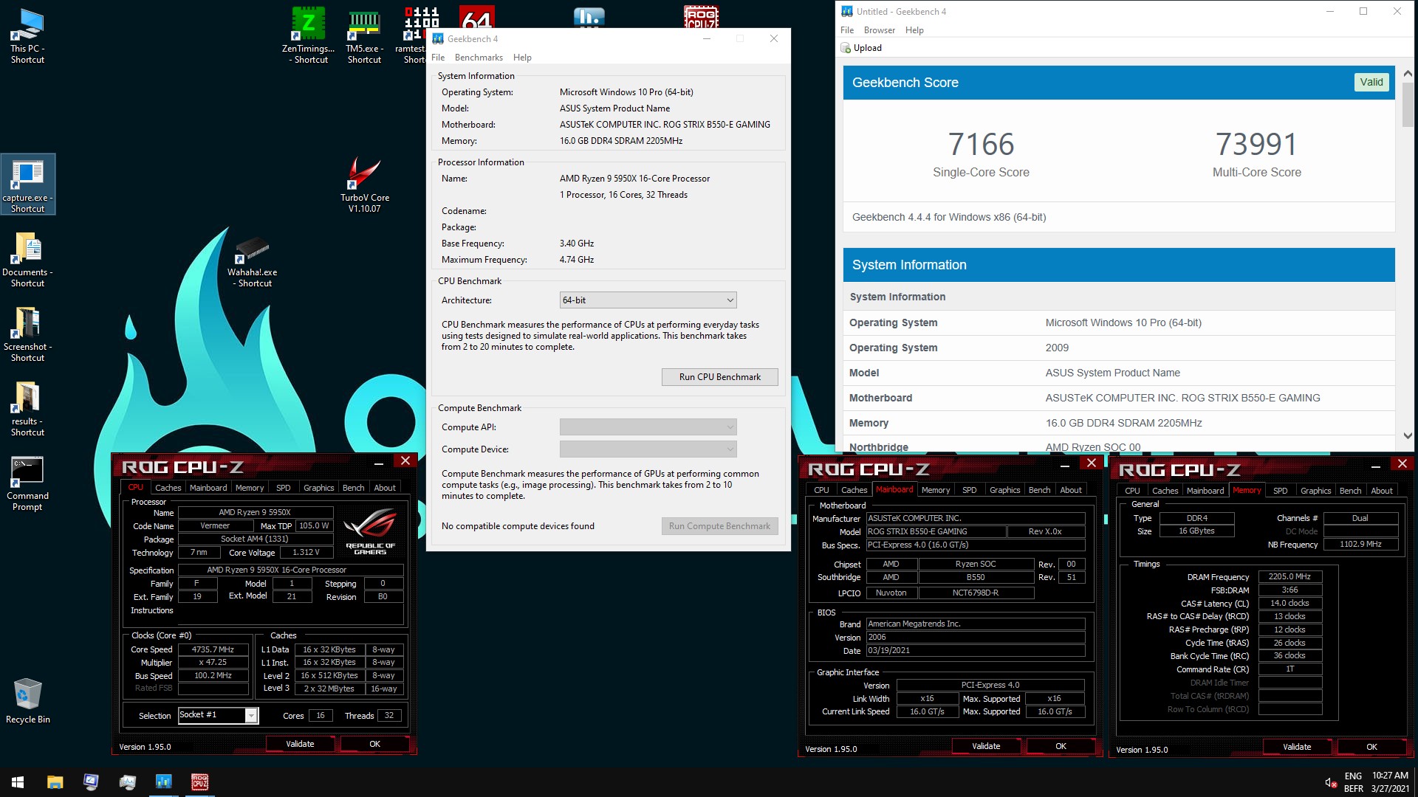Screen dimensions: 1418x797
Task: Click Geekbench results scrollbar thumb
Action: 1407,105
